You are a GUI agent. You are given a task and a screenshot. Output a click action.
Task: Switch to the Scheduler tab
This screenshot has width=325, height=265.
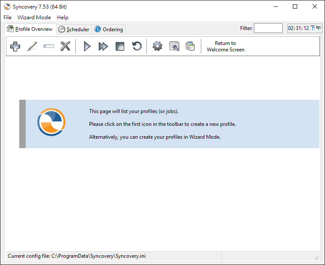[74, 30]
